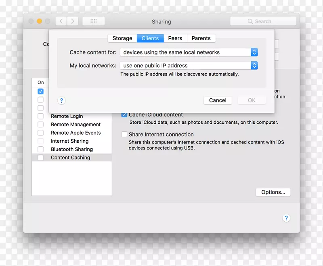The image size is (323, 266).
Task: Click the help button in the dialog sheet
Action: [61, 100]
